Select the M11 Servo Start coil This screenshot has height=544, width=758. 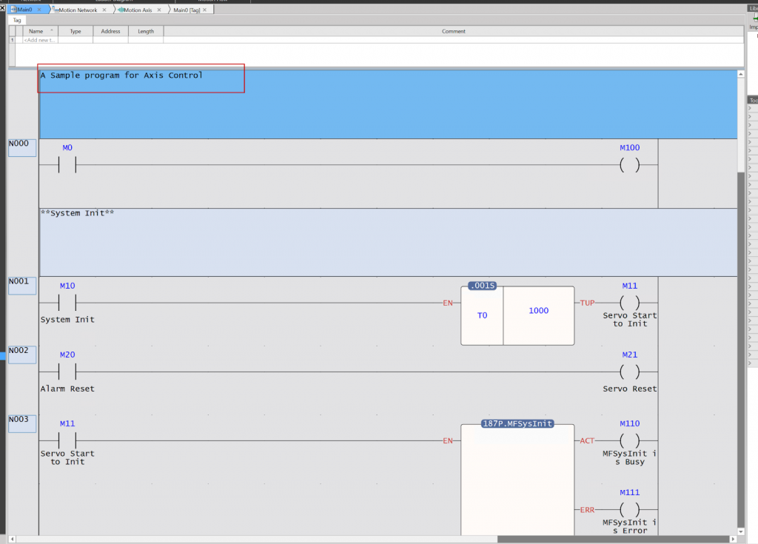(x=629, y=303)
